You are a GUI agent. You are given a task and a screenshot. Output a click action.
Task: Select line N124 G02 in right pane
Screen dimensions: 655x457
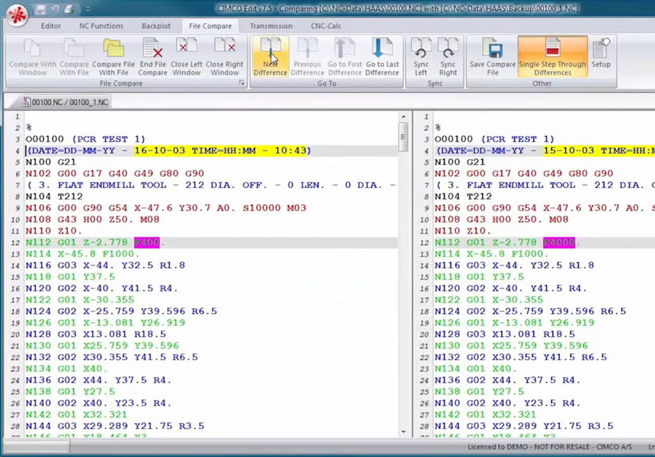point(530,312)
